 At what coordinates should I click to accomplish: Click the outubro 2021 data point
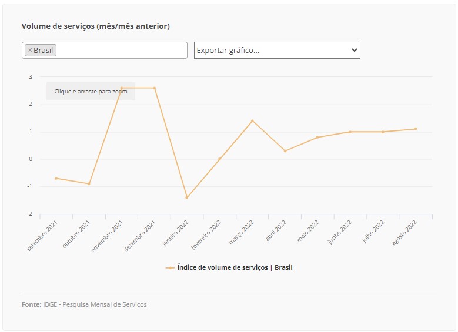click(x=89, y=184)
